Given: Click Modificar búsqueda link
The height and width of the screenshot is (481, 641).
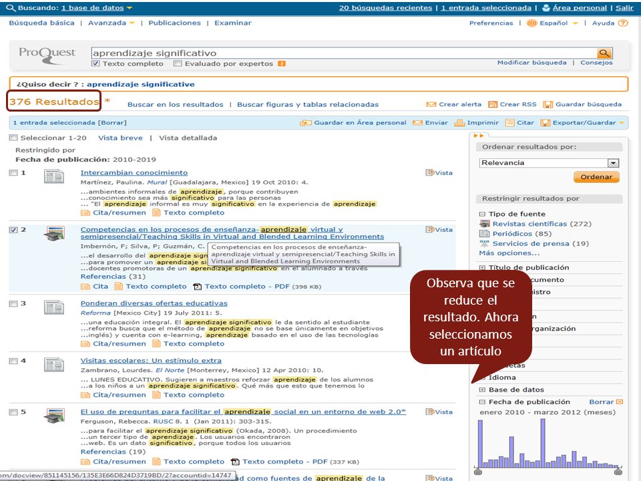Looking at the screenshot, I should pyautogui.click(x=532, y=63).
